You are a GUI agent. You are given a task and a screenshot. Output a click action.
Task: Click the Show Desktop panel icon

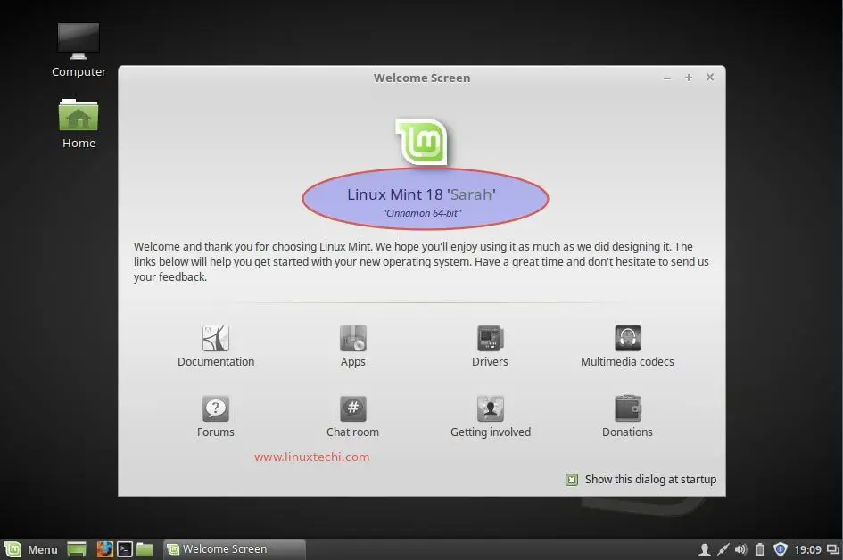(77, 549)
